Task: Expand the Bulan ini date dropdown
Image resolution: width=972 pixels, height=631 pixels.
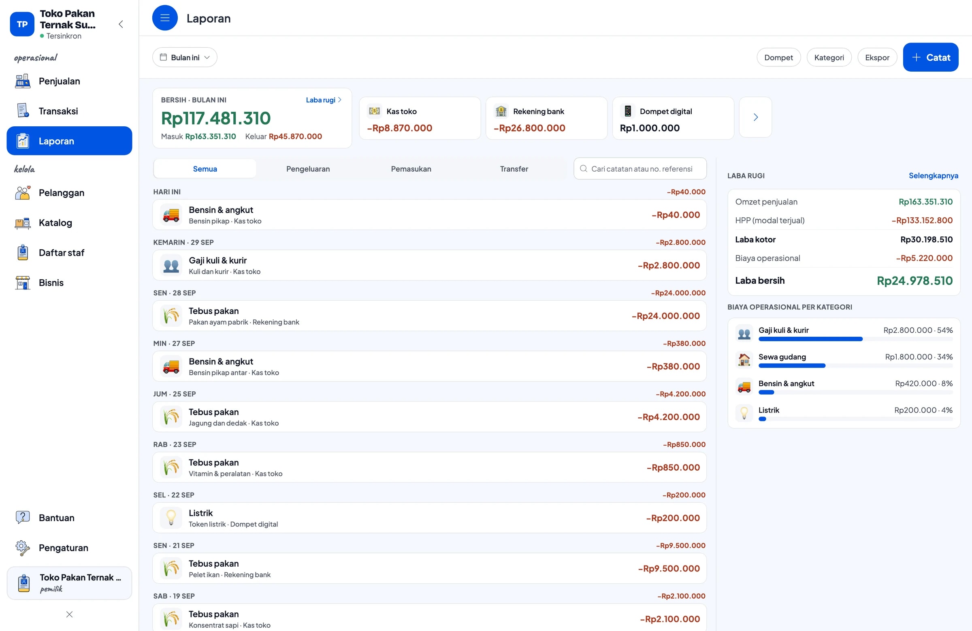Action: (x=185, y=57)
